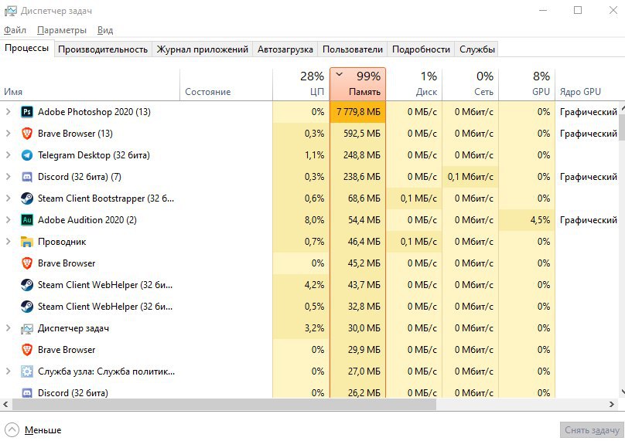Expand the Проводник process
The height and width of the screenshot is (441, 625).
(x=8, y=242)
